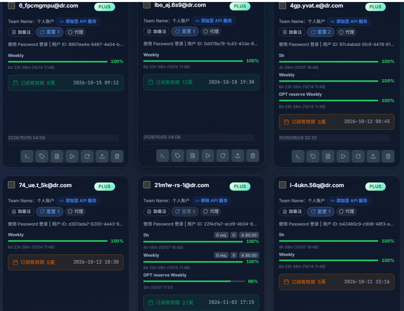Click the 86% GPT reserve Weekly bar

194,281
